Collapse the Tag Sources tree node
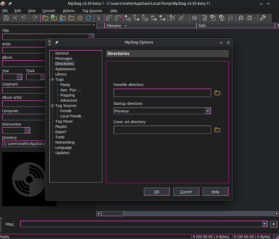The height and width of the screenshot is (239, 279). coord(53,106)
